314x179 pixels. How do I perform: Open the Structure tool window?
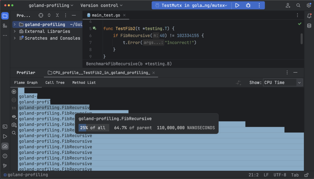[5, 26]
